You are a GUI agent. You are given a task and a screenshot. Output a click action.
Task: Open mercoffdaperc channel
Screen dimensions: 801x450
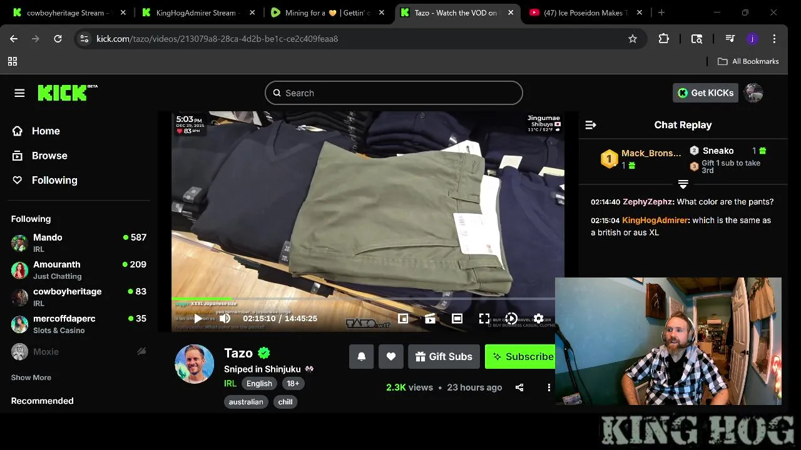(79, 324)
